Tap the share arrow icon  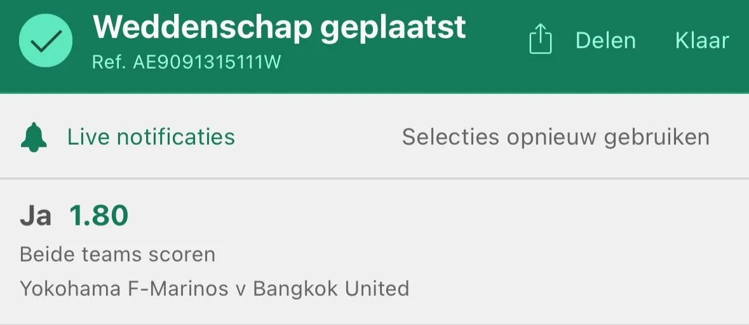pos(540,39)
